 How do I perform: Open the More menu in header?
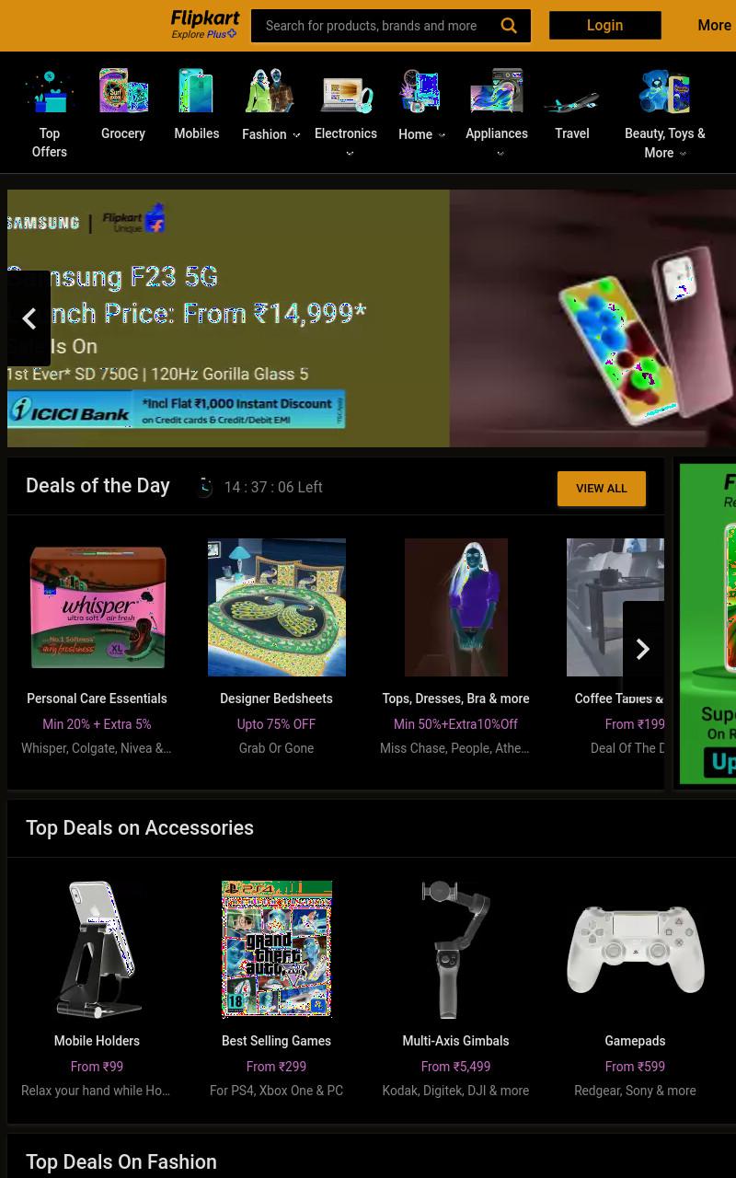click(715, 26)
